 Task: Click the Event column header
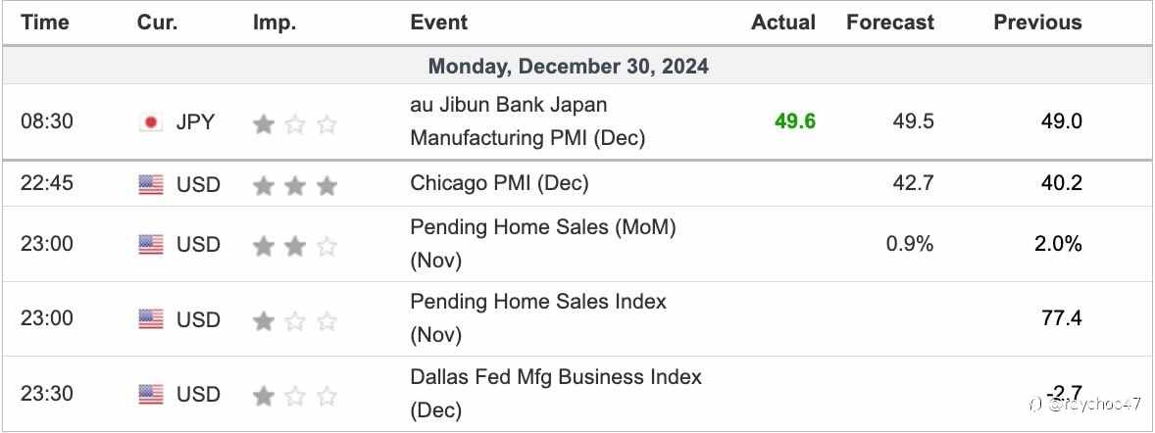[x=438, y=23]
